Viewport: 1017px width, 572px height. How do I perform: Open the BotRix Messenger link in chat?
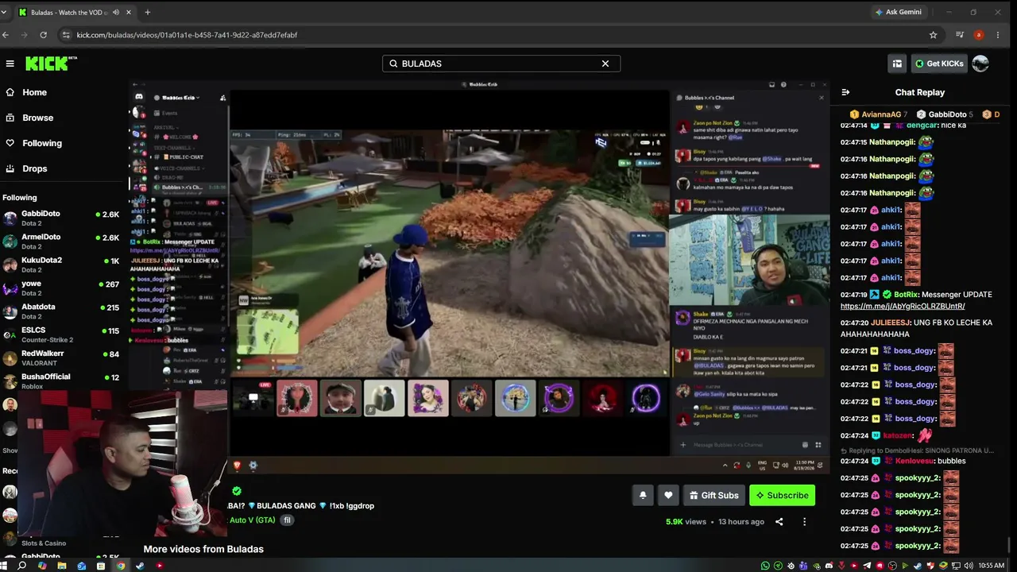pyautogui.click(x=903, y=306)
